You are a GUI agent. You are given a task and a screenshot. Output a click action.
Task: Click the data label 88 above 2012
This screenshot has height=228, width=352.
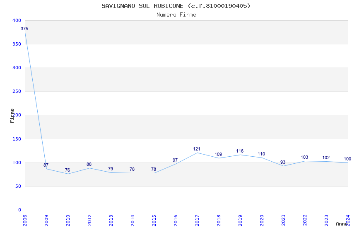[89, 164]
